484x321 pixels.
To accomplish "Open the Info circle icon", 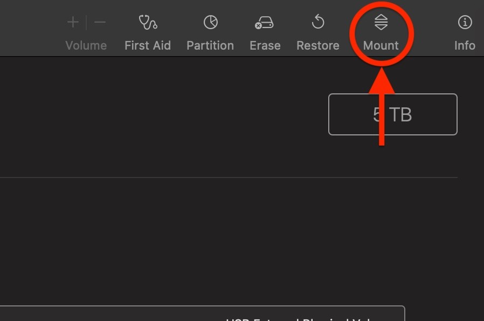I will [465, 22].
